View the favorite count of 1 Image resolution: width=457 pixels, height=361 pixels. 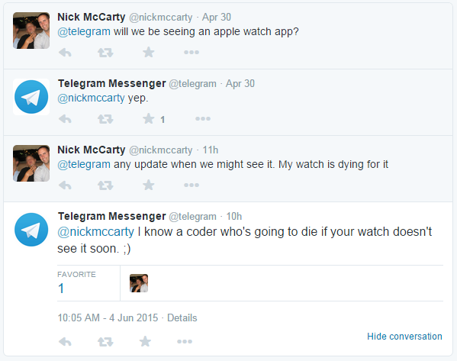61,288
